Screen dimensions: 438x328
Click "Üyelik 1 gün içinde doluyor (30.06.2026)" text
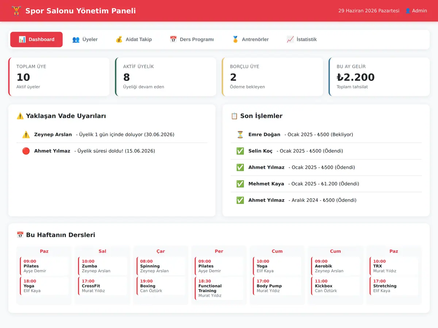(125, 135)
